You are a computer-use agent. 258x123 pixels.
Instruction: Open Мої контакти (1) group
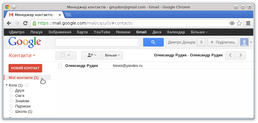23,77
